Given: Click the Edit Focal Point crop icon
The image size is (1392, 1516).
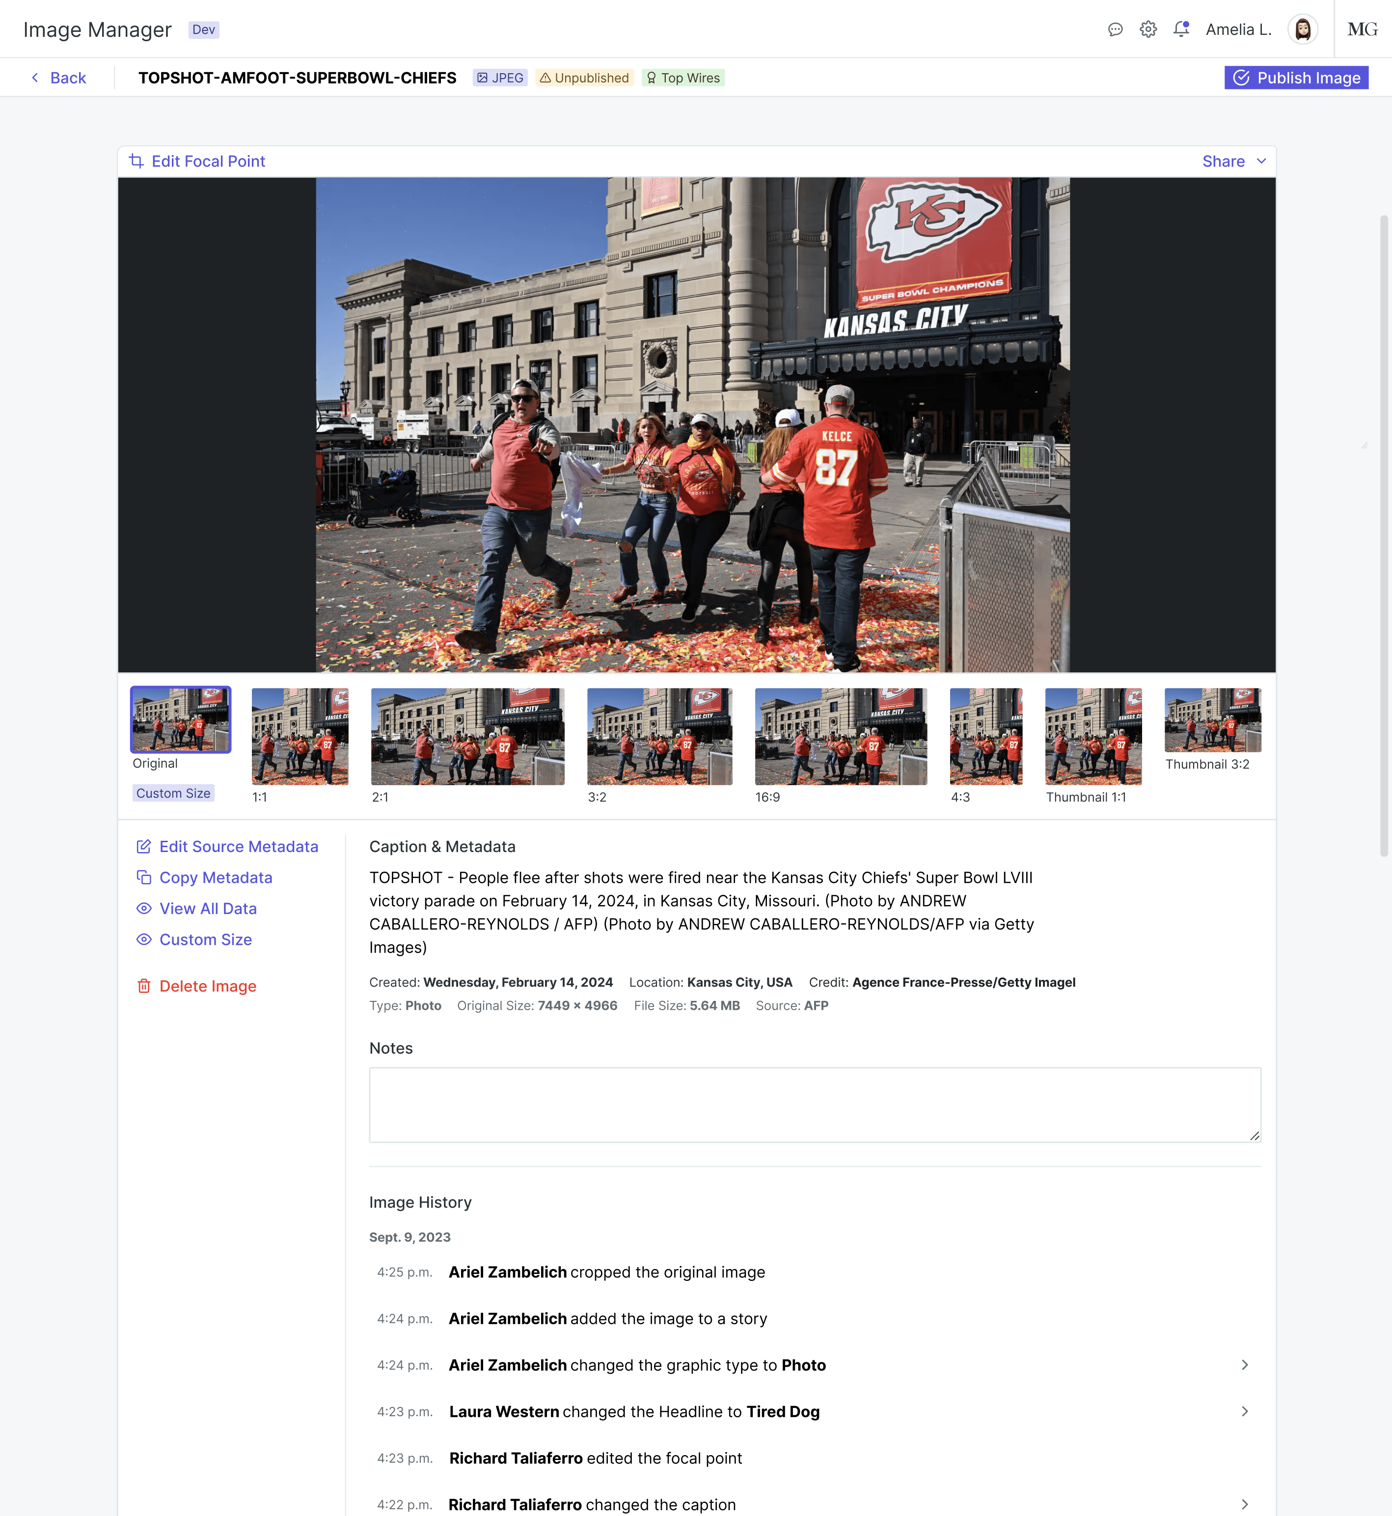Looking at the screenshot, I should click(x=136, y=161).
